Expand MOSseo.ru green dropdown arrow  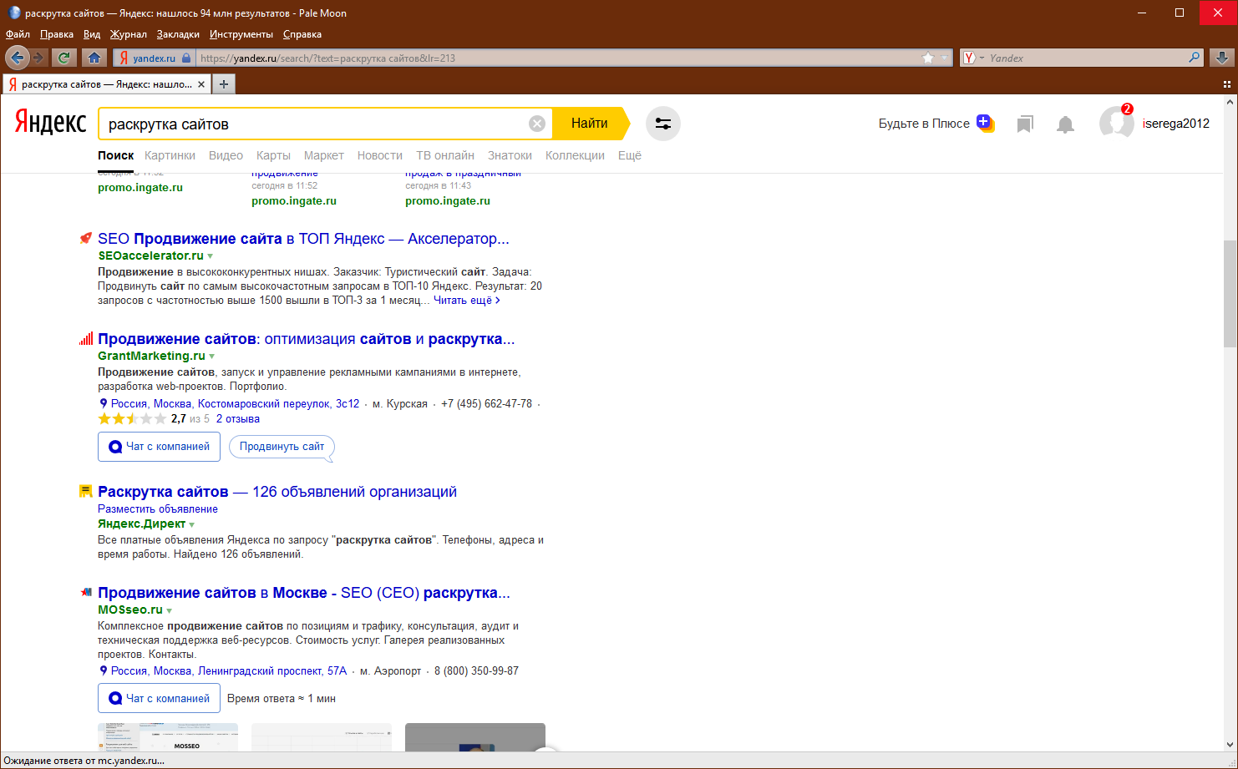pos(170,611)
